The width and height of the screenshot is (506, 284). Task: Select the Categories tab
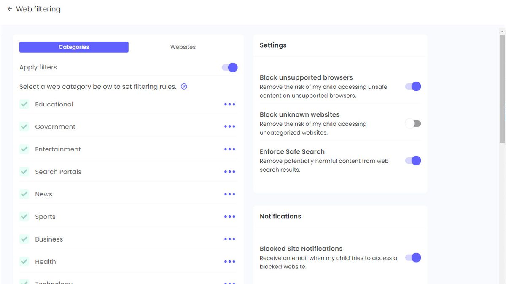click(x=73, y=47)
